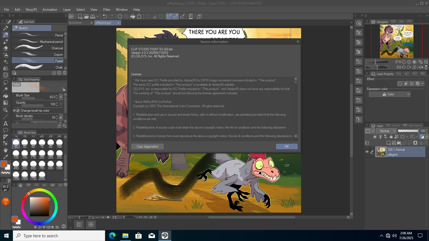Click the Open file icon in command bar

click(x=86, y=16)
